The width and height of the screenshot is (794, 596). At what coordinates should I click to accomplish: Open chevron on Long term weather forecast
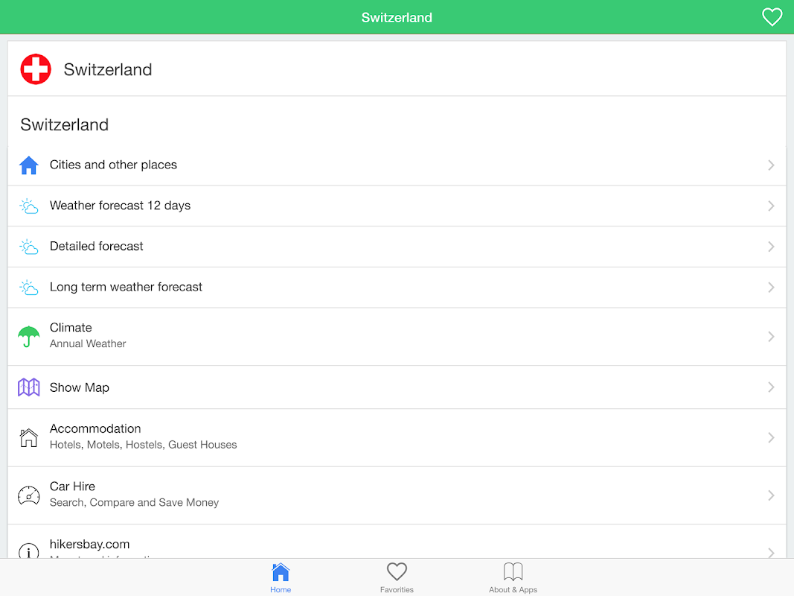(x=771, y=288)
